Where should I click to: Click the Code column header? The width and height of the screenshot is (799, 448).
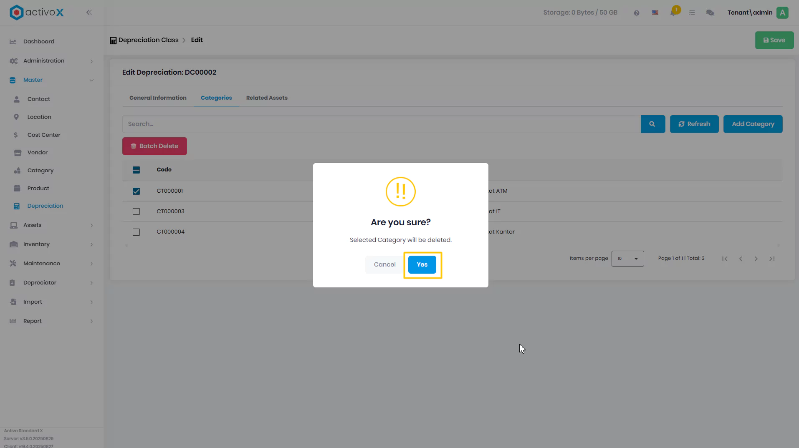[x=164, y=170]
